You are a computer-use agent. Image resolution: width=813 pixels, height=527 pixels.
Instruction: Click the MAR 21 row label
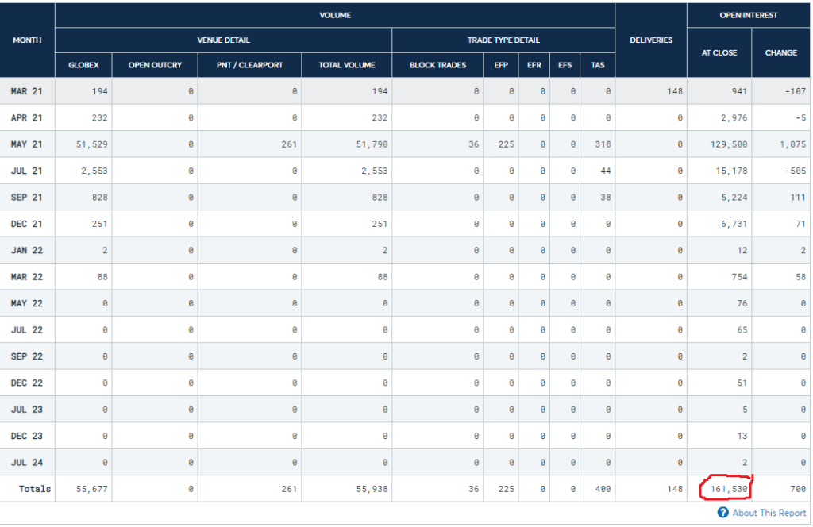point(28,91)
